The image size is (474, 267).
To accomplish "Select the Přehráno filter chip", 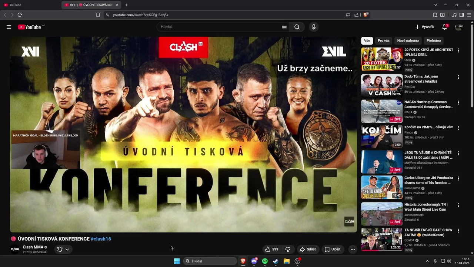I will [x=434, y=40].
